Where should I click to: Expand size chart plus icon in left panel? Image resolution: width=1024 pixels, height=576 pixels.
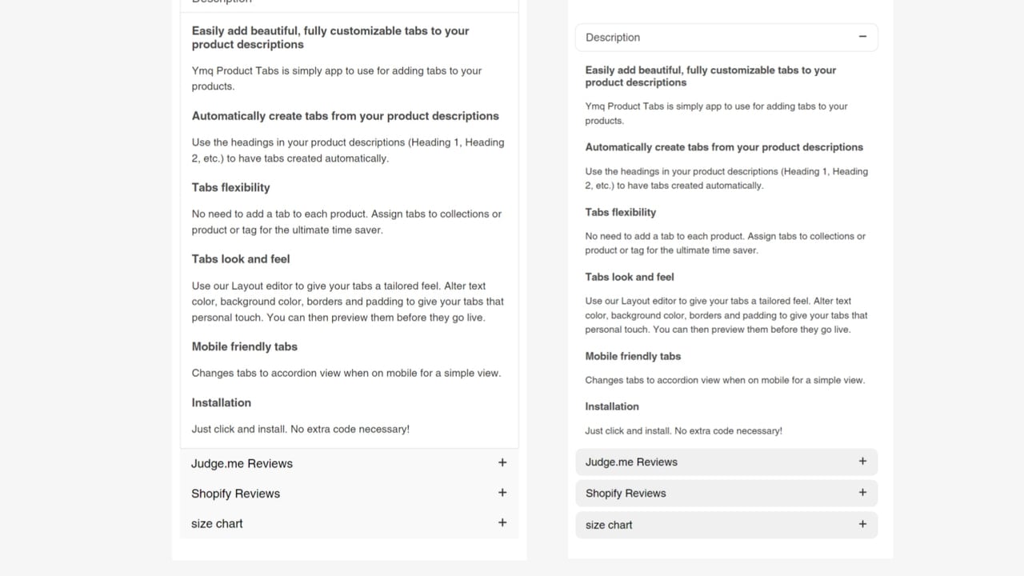[502, 522]
